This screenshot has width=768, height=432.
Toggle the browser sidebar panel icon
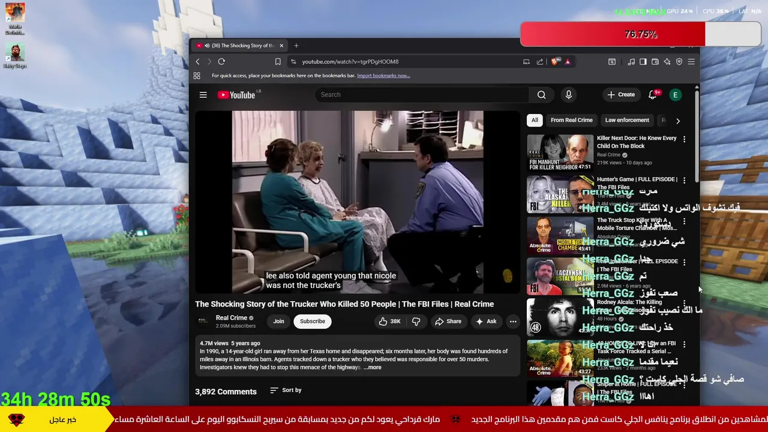click(x=643, y=62)
